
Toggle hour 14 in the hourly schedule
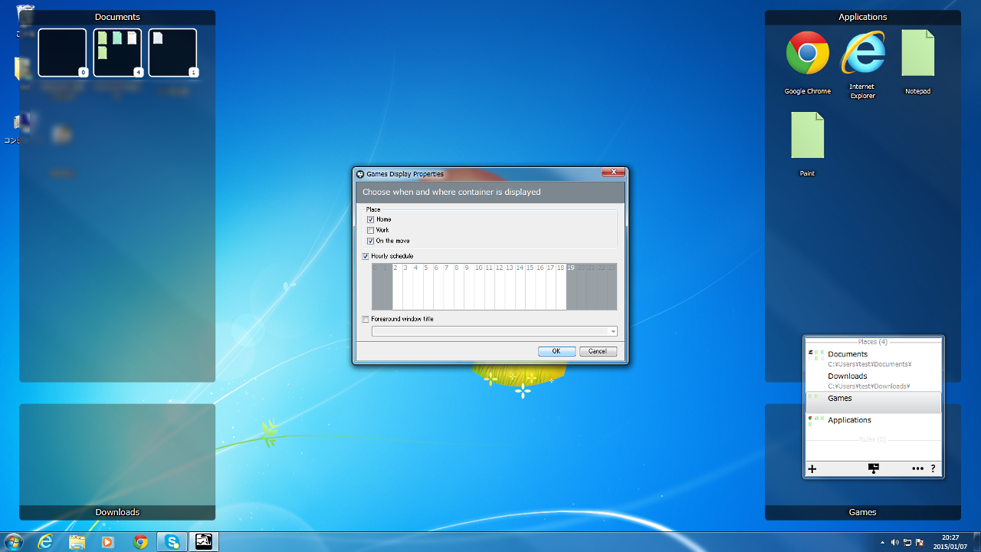pos(520,287)
